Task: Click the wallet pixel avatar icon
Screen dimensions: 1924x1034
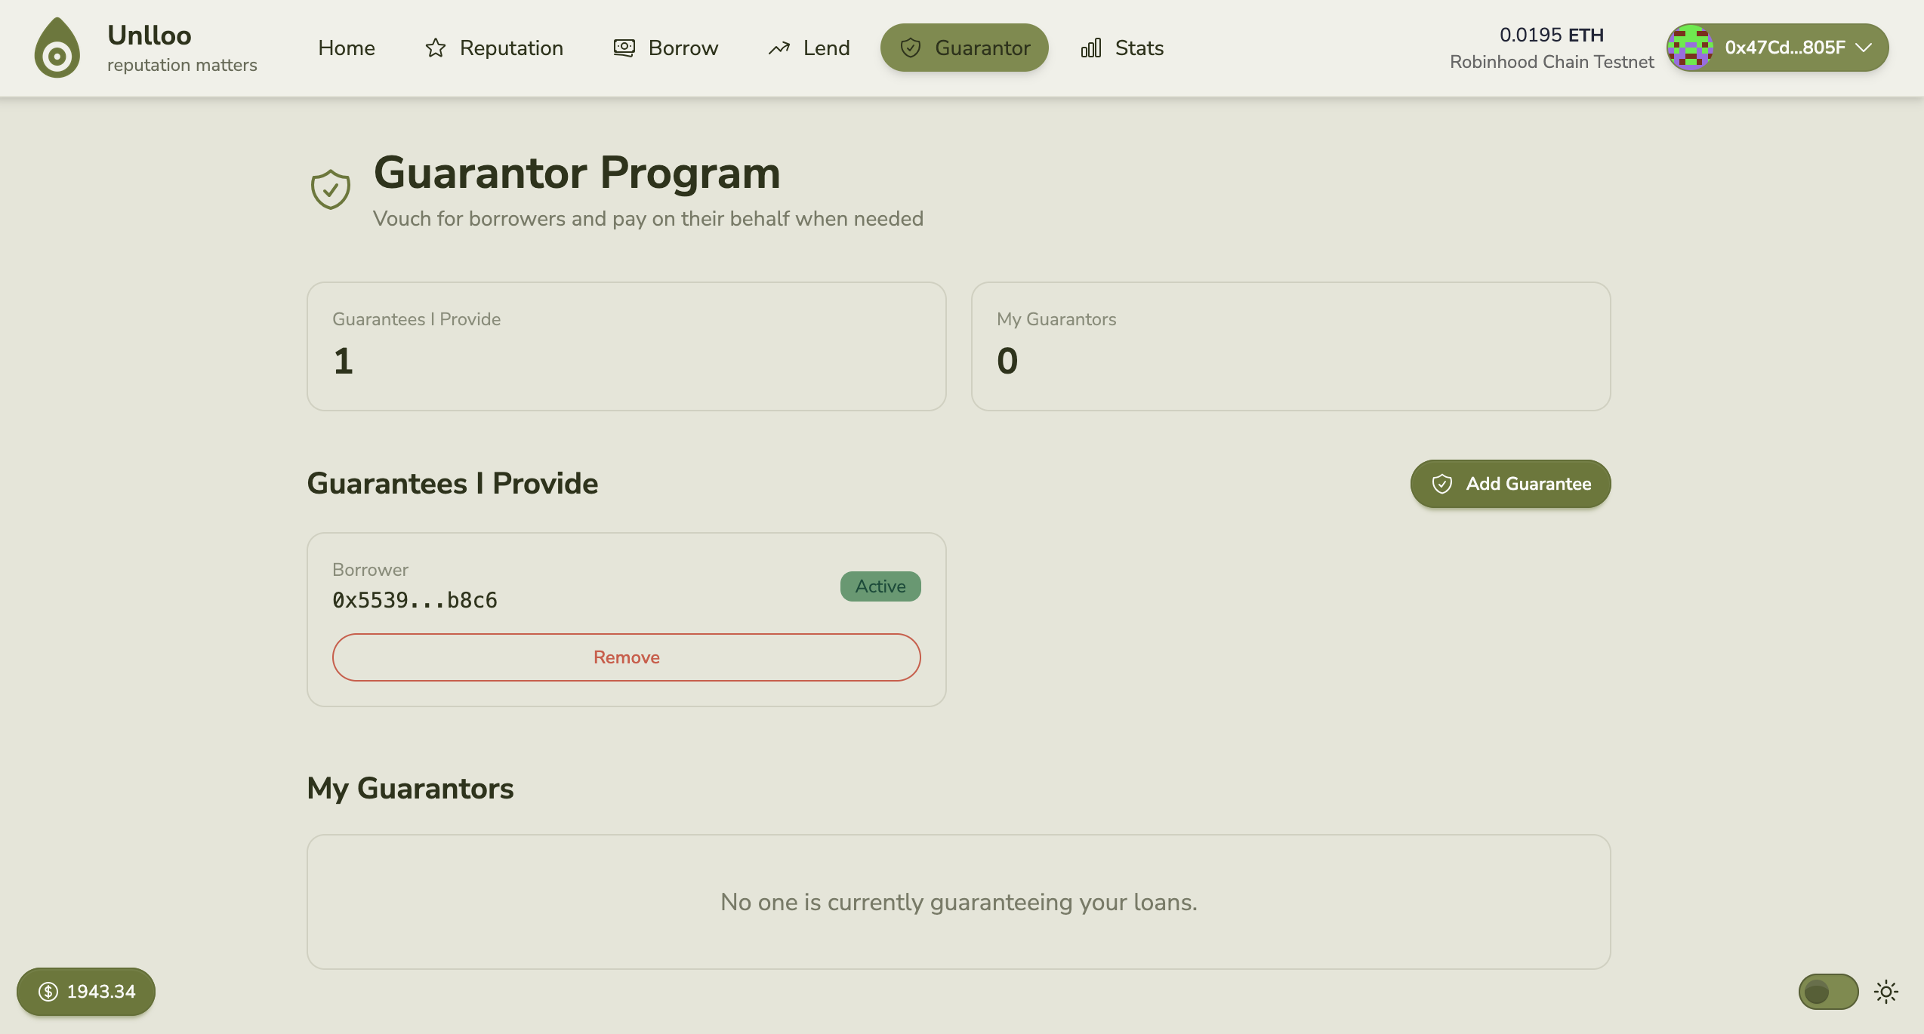Action: click(1690, 48)
